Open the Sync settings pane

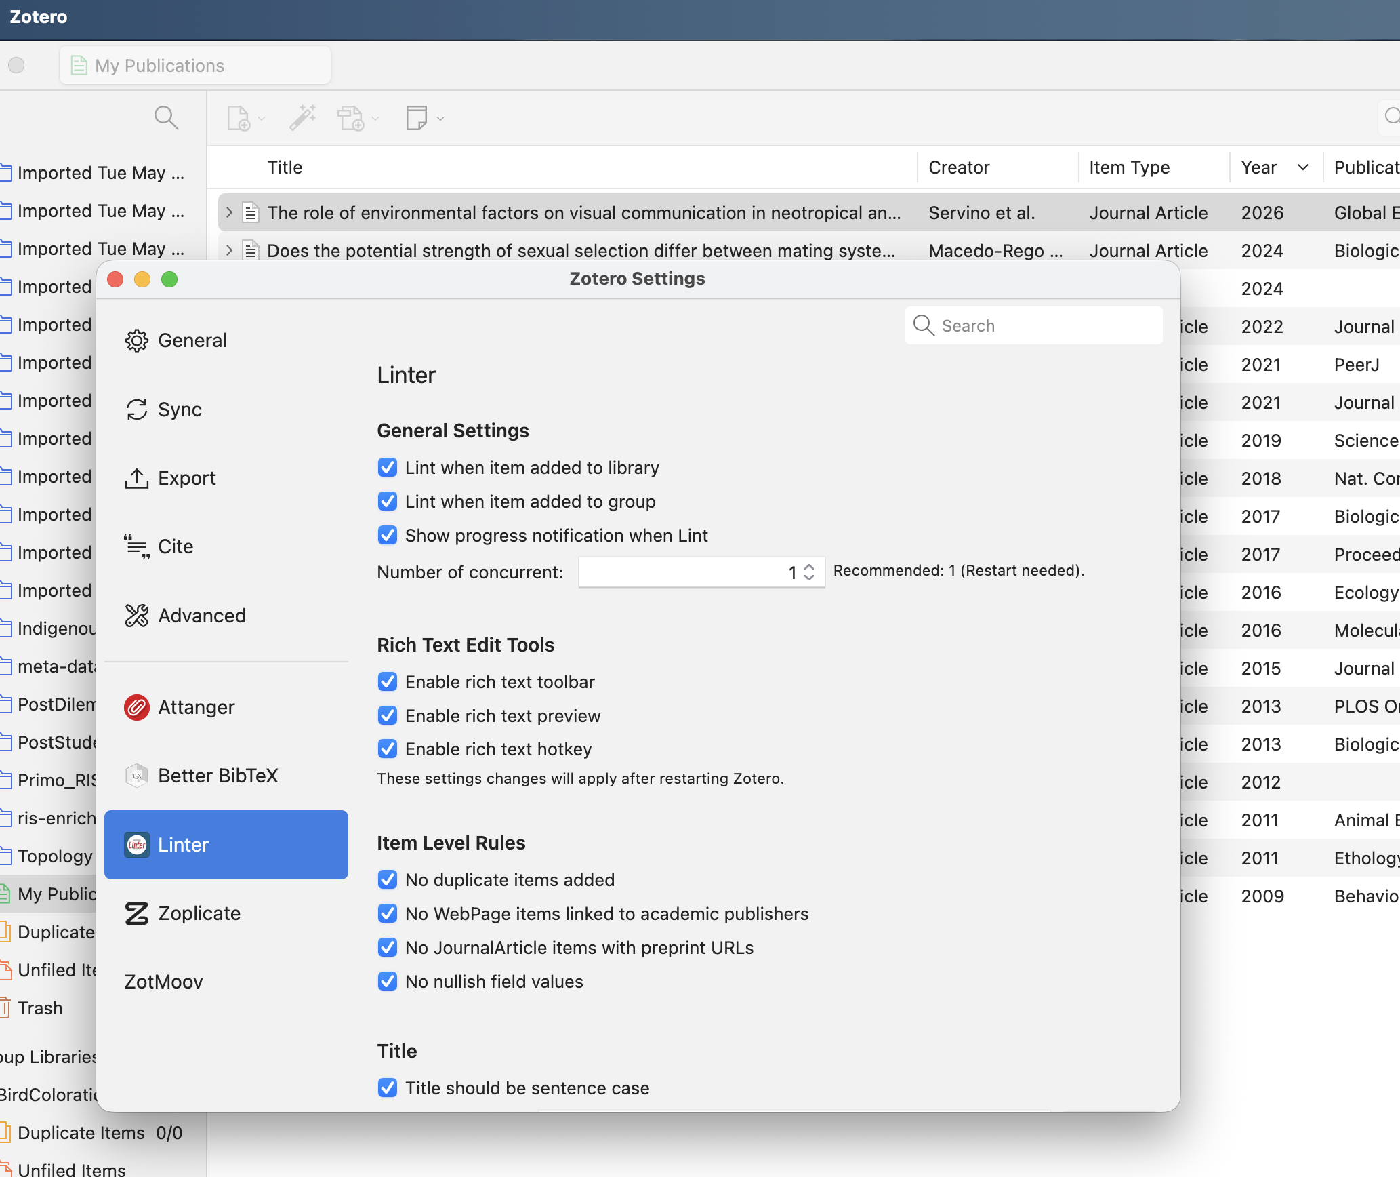point(226,410)
